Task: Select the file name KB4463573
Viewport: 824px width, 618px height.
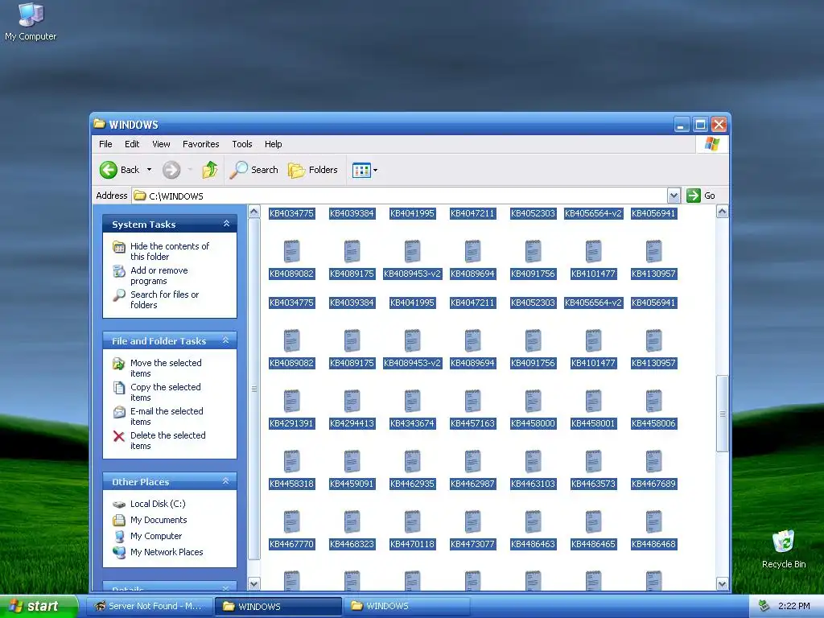Action: [593, 484]
